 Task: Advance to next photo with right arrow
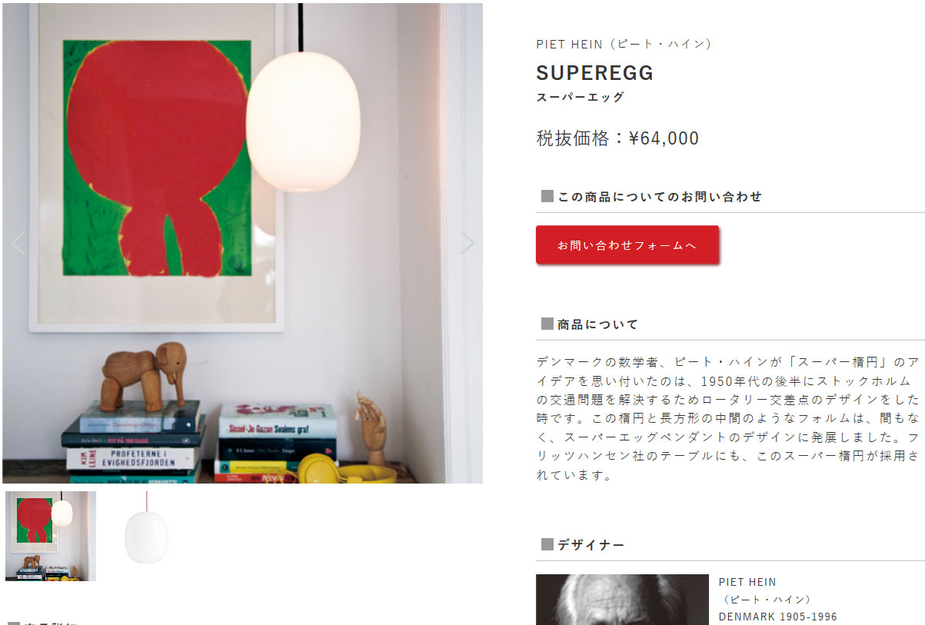[467, 243]
